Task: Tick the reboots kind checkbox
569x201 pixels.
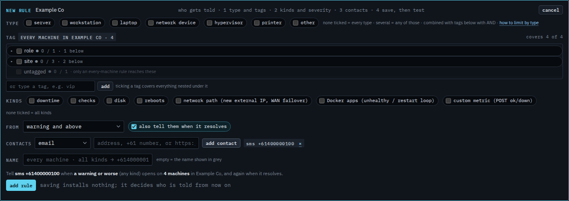Action: pyautogui.click(x=139, y=100)
